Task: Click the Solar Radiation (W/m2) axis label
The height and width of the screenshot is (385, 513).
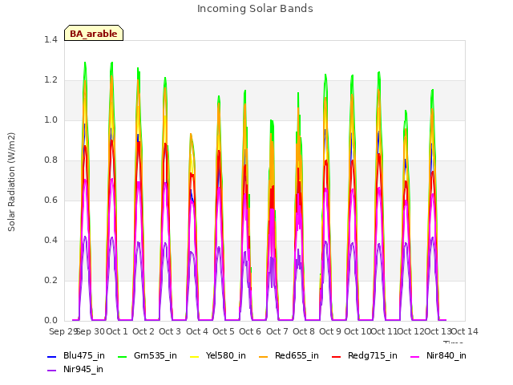Action: pos(11,182)
